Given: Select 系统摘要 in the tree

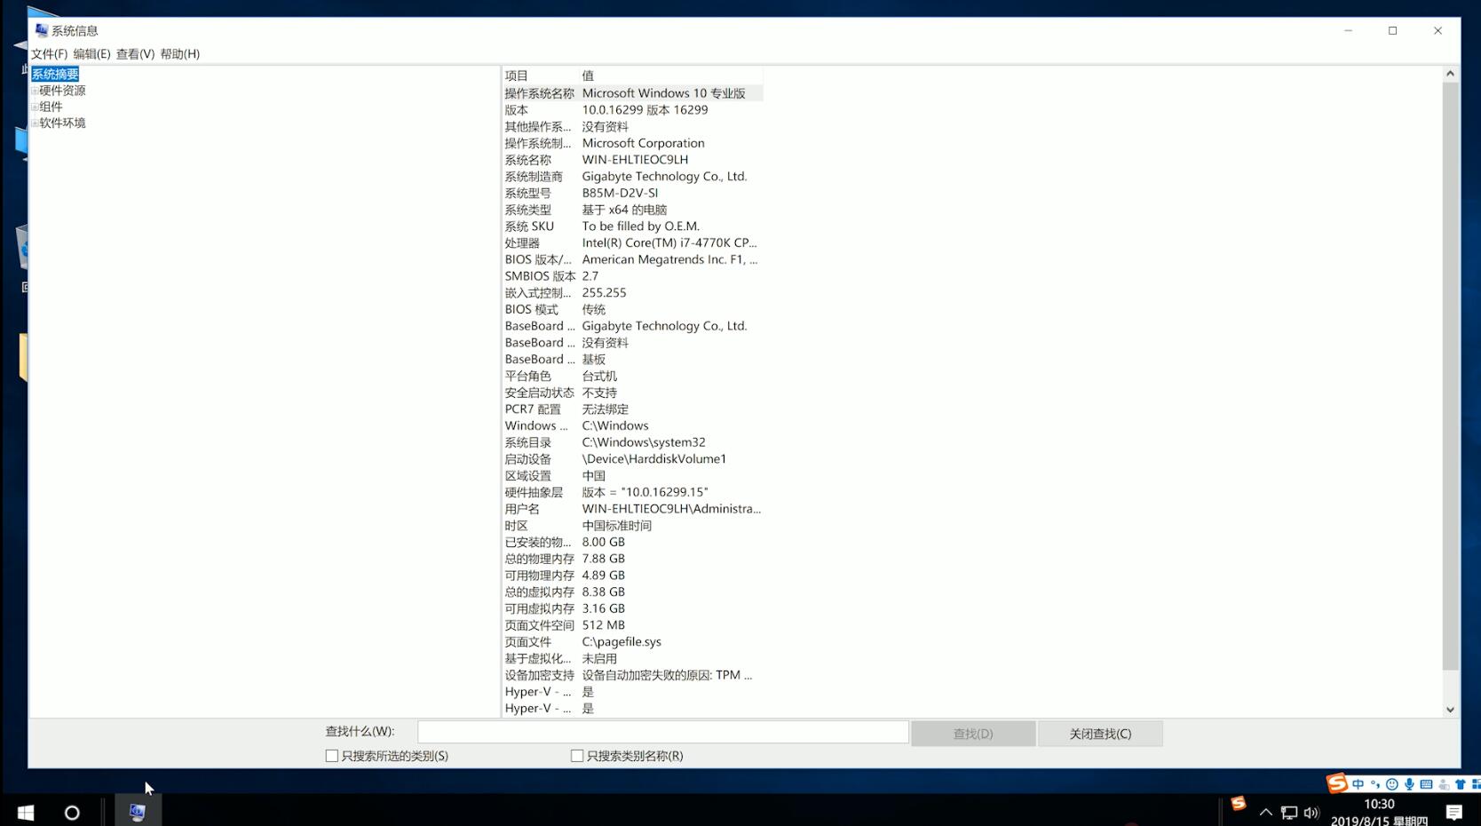Looking at the screenshot, I should pos(55,75).
